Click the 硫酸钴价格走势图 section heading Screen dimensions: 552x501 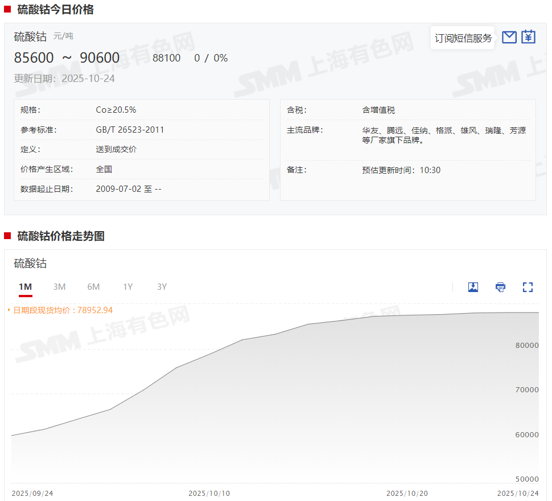61,236
